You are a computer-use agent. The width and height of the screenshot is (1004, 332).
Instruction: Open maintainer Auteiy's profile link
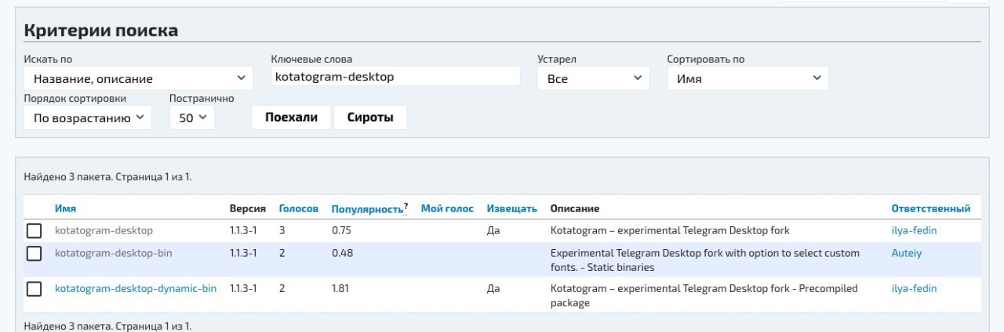[907, 253]
